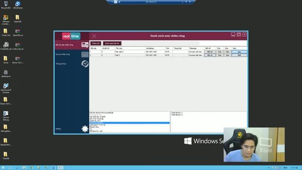Open the UltraViewer desktop icon
This screenshot has width=302, height=170.
pos(18,5)
